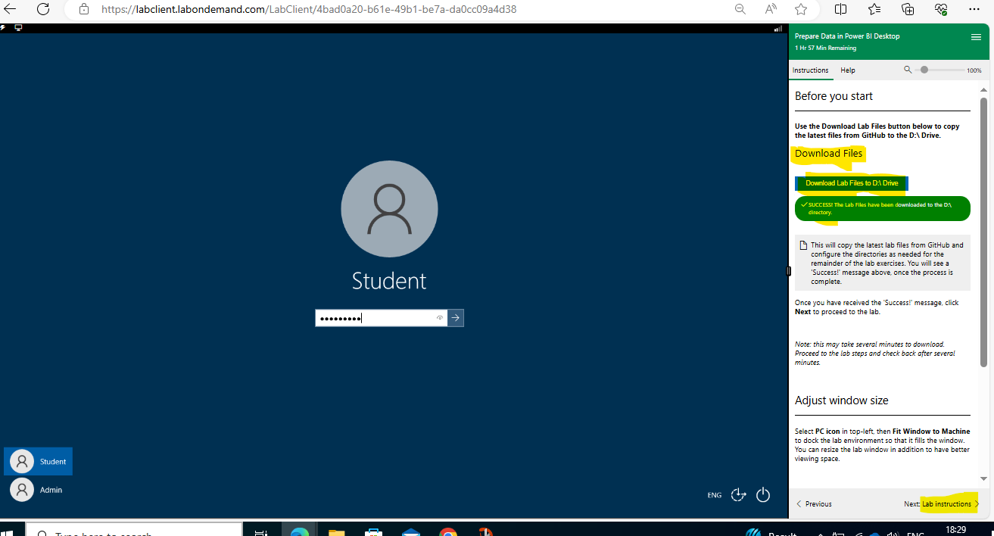
Task: Open split screen icon in browser toolbar
Action: pos(840,10)
